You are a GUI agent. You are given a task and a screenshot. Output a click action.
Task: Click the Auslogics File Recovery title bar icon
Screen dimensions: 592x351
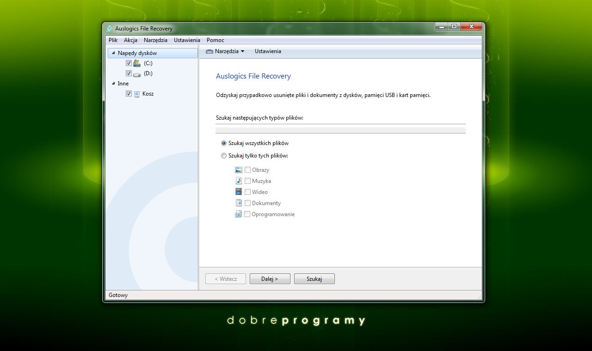coord(110,29)
